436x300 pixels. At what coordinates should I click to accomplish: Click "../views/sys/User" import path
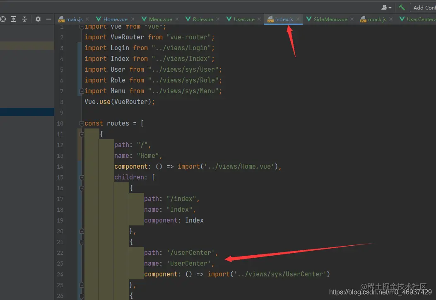pyautogui.click(x=183, y=69)
